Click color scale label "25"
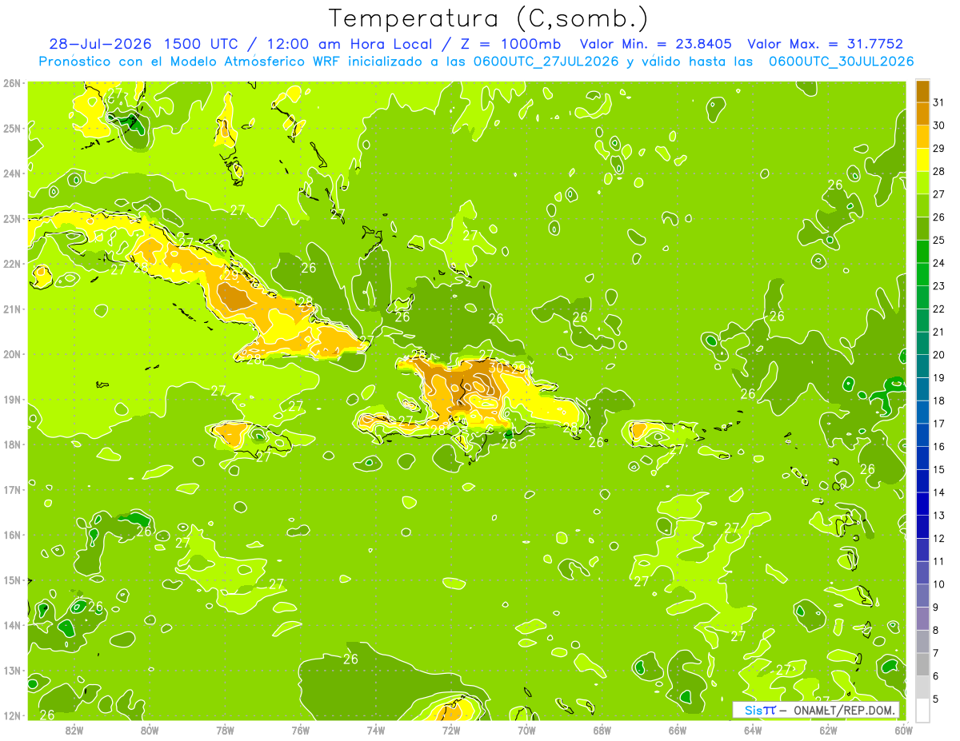Screen dimensions: 960x741 click(x=939, y=240)
